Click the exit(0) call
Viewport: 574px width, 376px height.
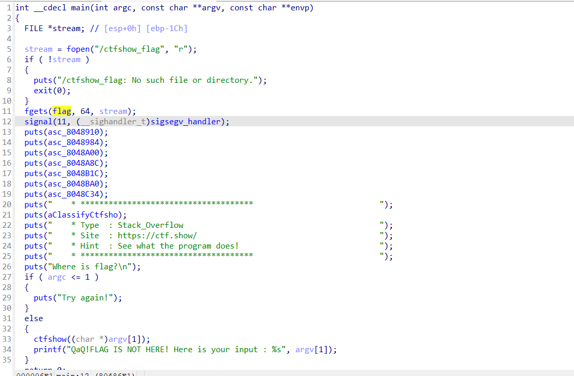point(43,91)
